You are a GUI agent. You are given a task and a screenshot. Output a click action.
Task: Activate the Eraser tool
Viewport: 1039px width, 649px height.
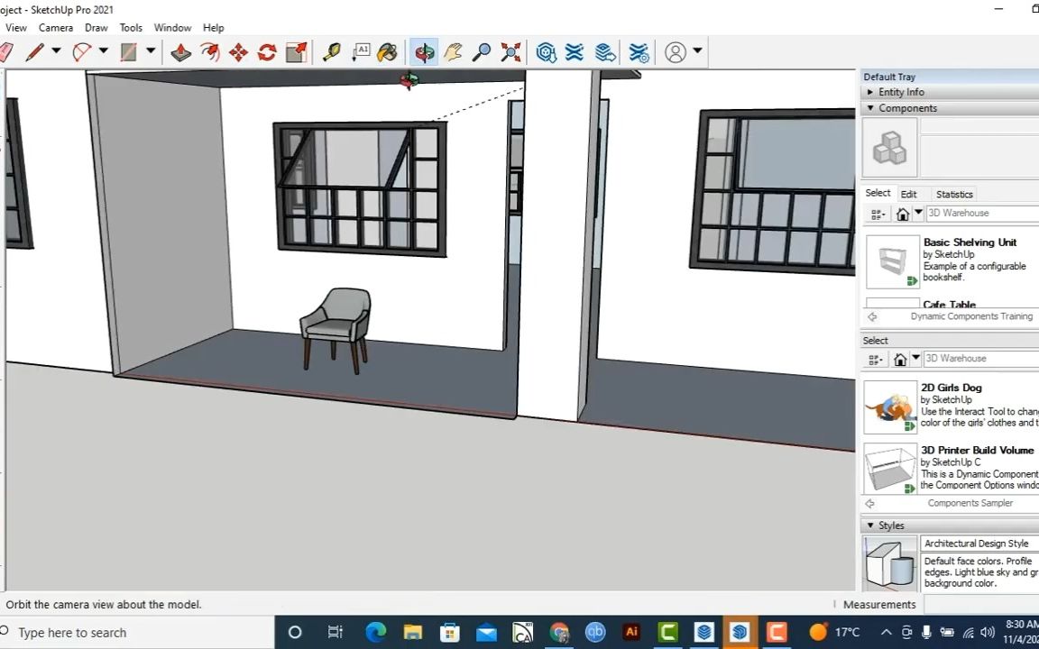click(x=6, y=52)
